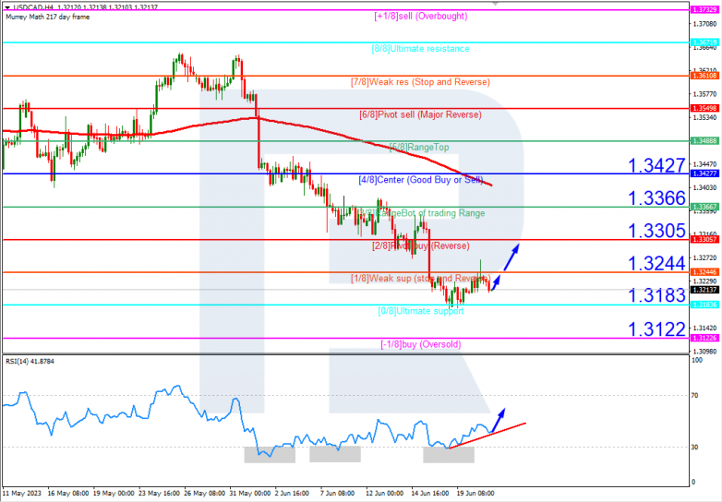This screenshot has height=502, width=722.
Task: Select the [+1/8]sell (Overbought) level label
Action: pos(421,16)
